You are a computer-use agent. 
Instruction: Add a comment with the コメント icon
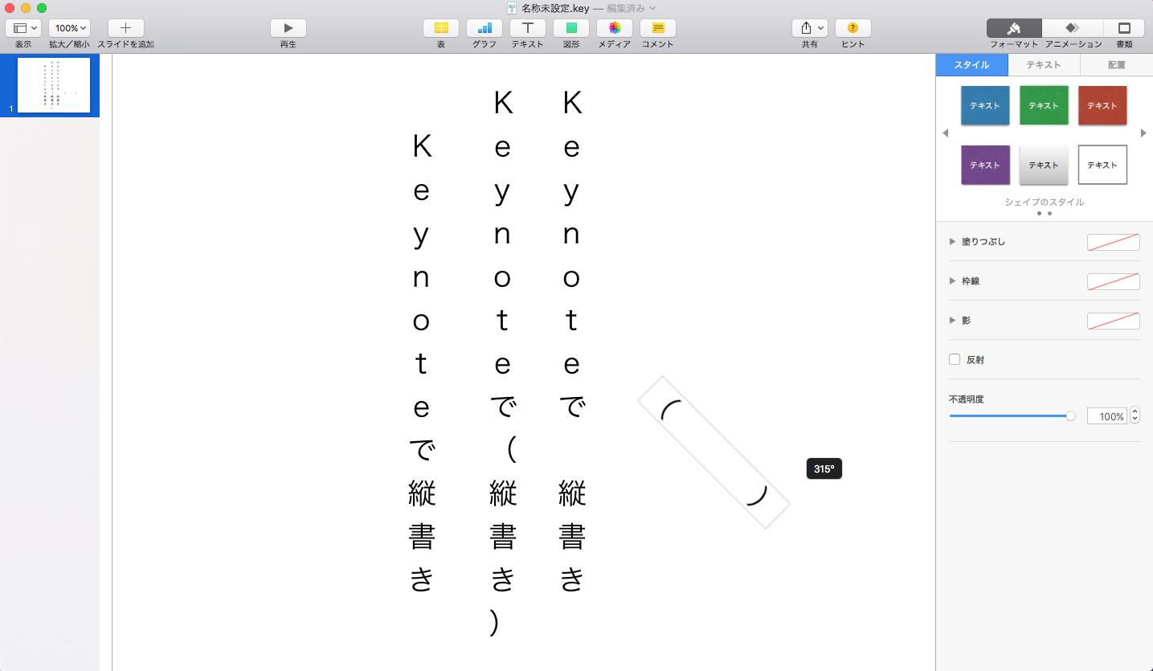(x=657, y=28)
